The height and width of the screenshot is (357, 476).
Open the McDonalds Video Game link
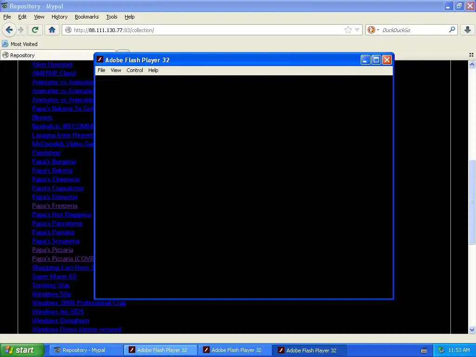tap(63, 144)
